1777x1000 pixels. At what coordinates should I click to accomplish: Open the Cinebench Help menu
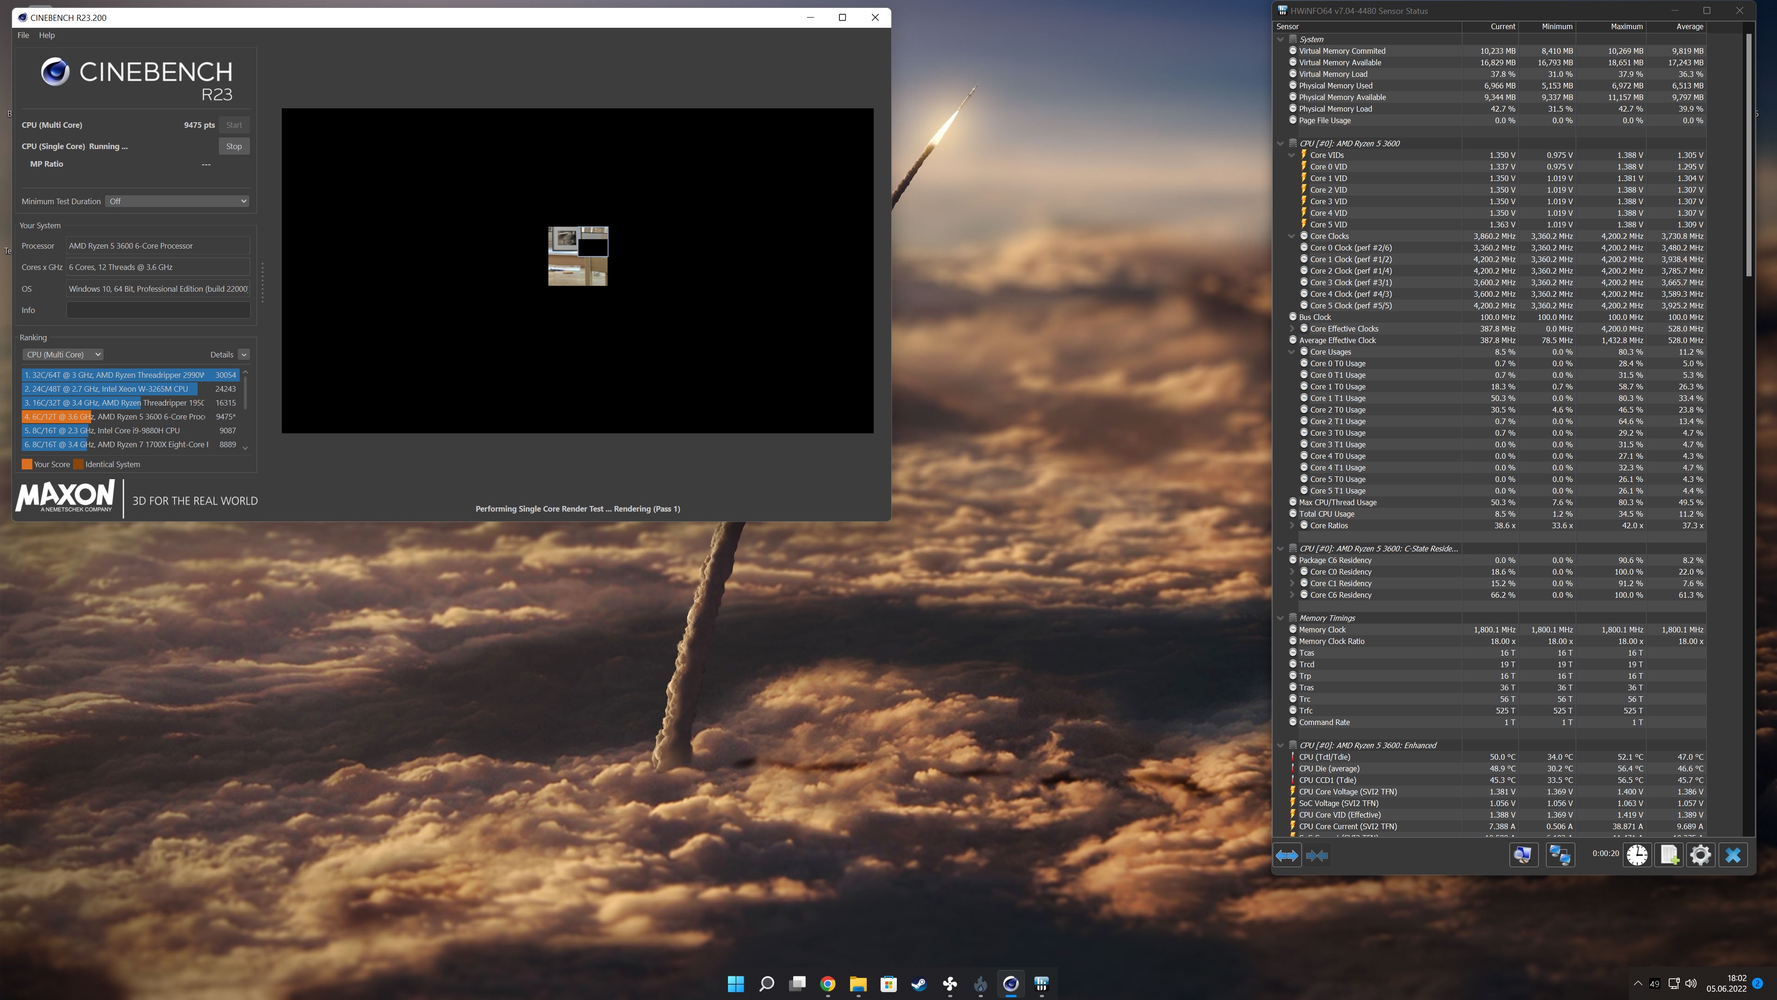[x=47, y=35]
